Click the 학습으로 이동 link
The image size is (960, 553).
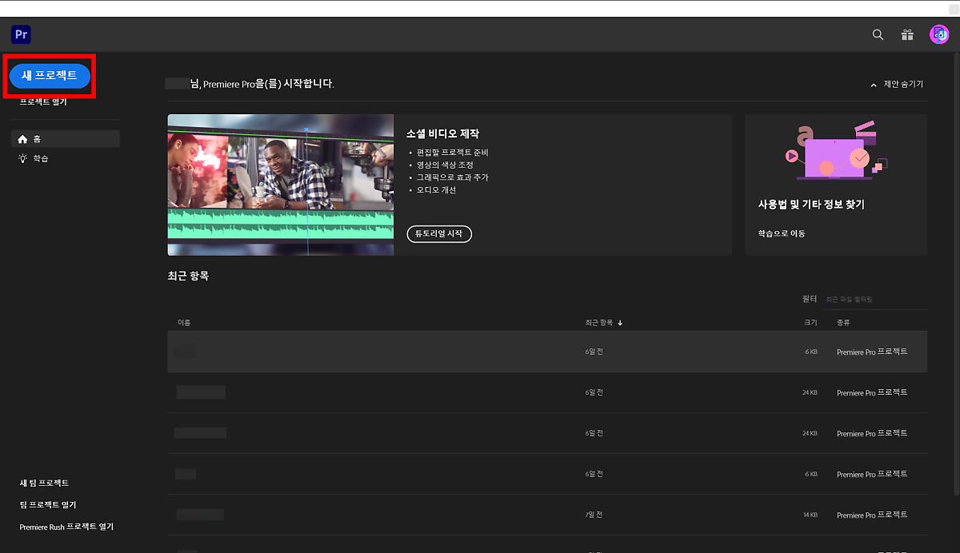pos(782,233)
